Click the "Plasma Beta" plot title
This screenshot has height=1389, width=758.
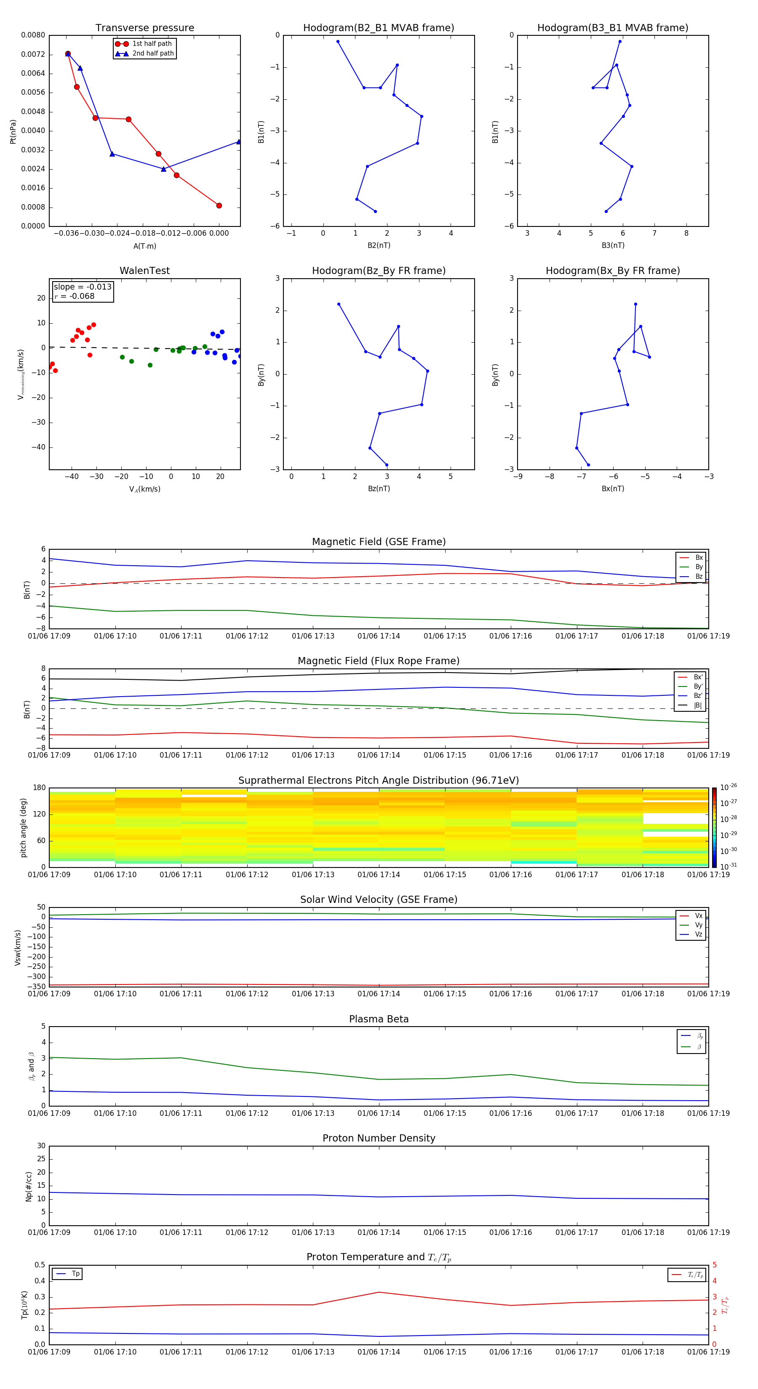coord(379,1019)
